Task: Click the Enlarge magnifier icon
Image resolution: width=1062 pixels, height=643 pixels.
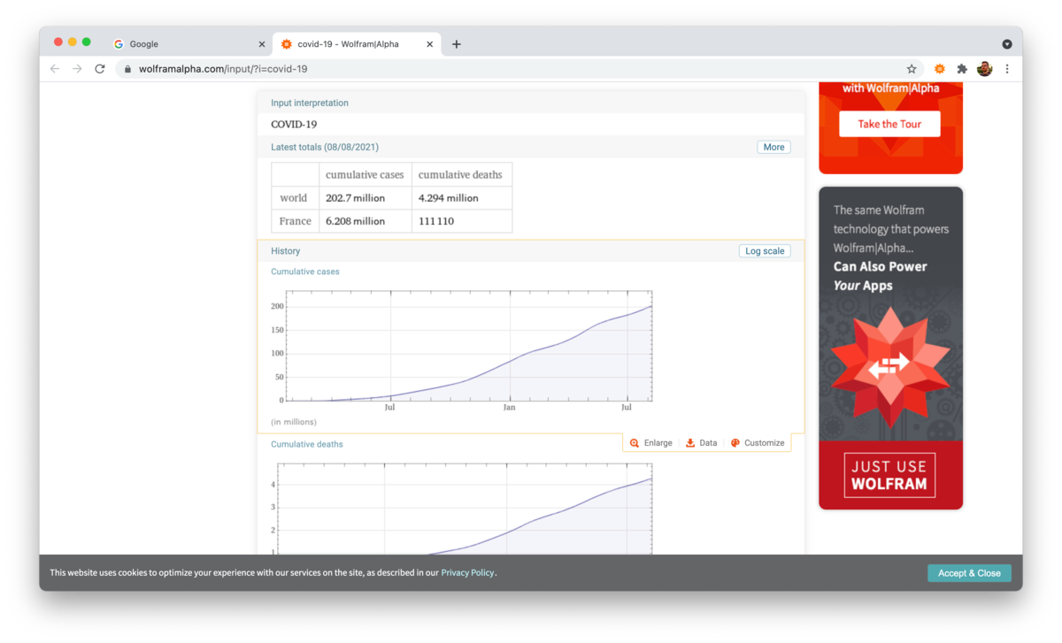Action: point(635,443)
